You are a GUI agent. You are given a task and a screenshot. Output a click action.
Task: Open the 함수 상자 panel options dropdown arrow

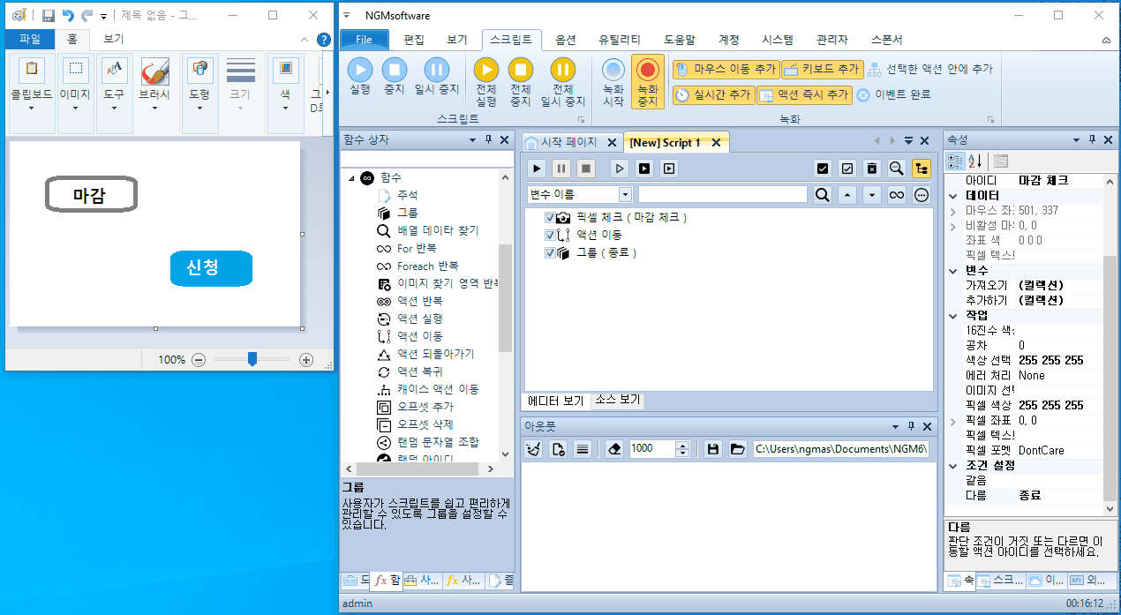(473, 139)
